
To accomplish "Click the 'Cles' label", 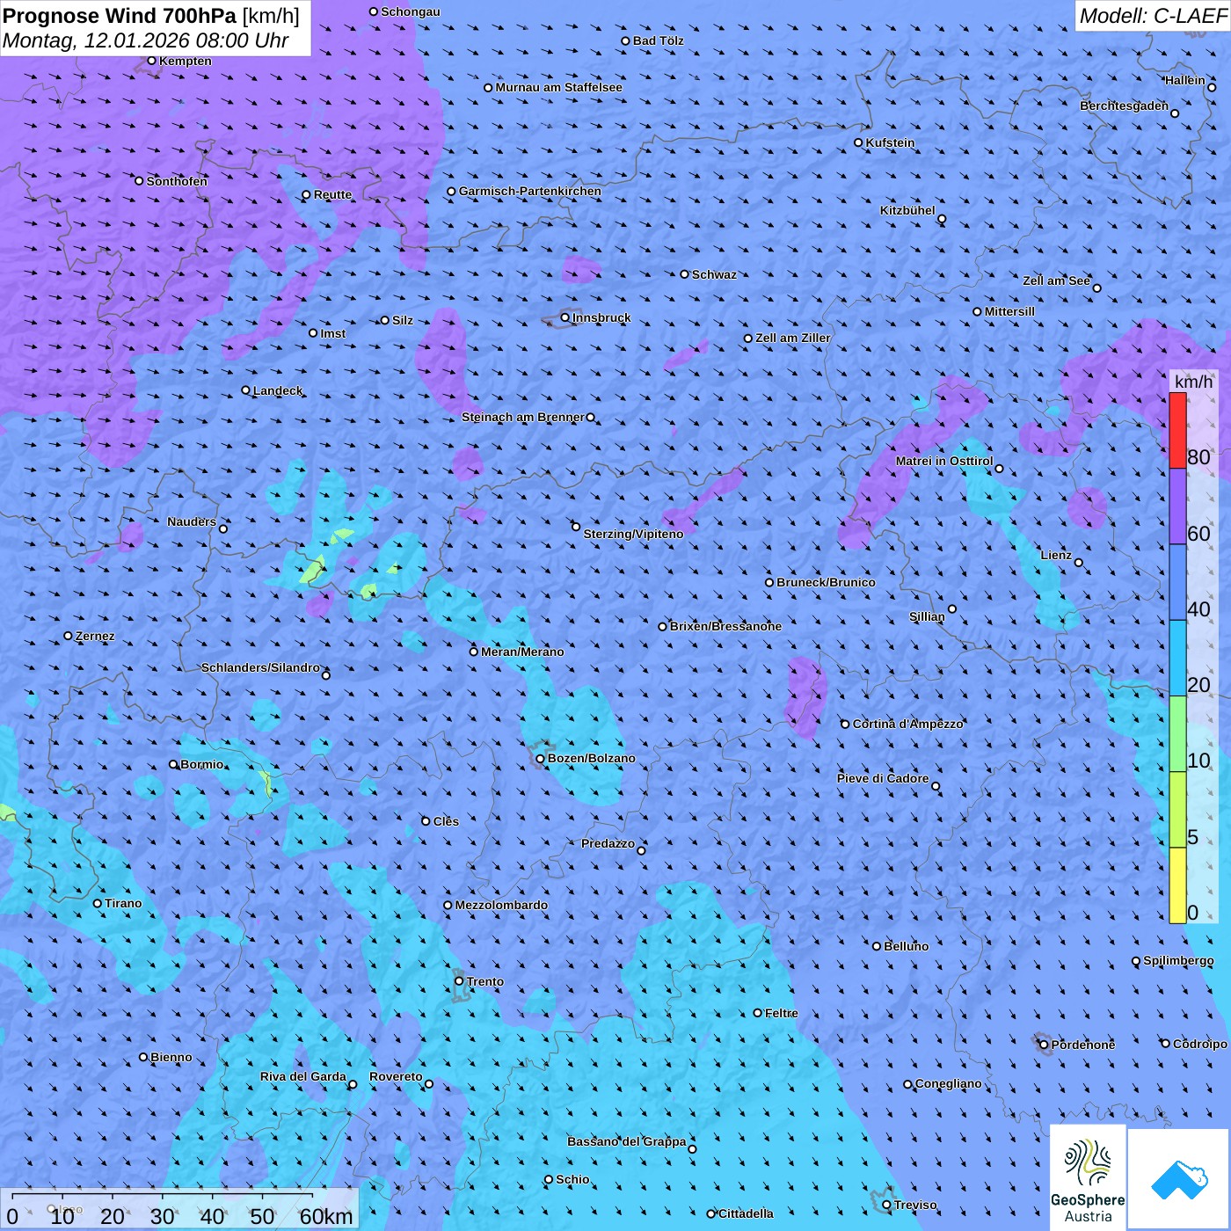I will click(446, 821).
